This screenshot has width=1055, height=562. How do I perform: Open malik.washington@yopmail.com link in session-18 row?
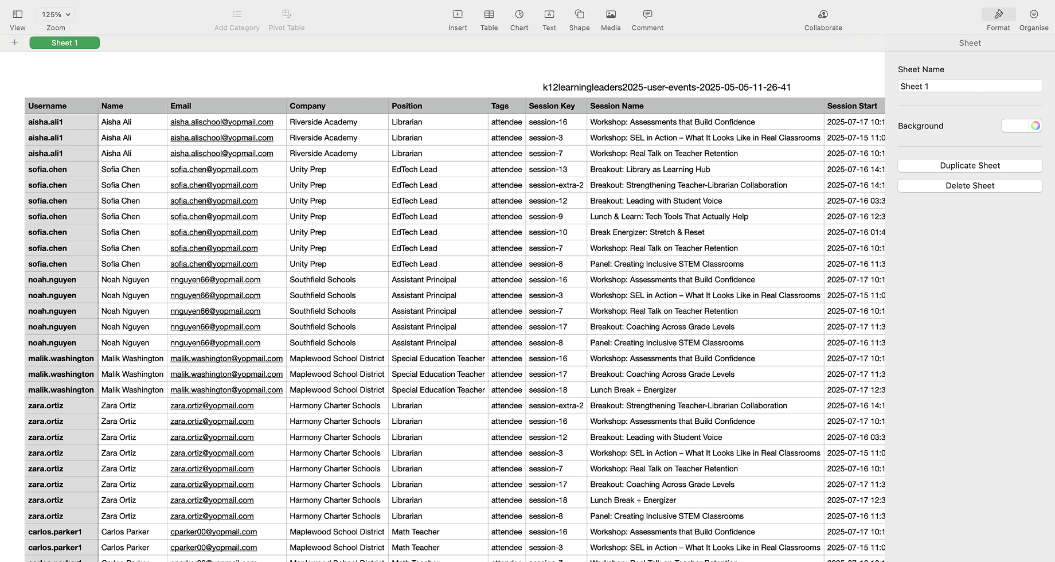pos(226,390)
